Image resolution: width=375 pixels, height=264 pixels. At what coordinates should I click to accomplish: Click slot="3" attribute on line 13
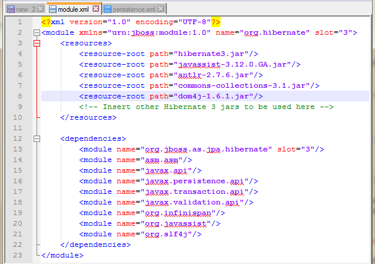pos(296,149)
